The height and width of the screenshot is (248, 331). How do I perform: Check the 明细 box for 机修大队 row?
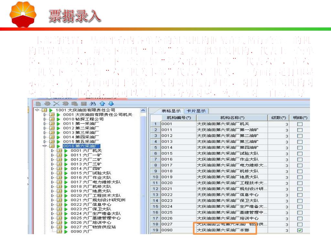300,171
